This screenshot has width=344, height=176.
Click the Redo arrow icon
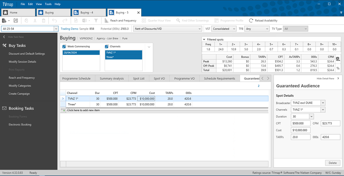[65, 21]
